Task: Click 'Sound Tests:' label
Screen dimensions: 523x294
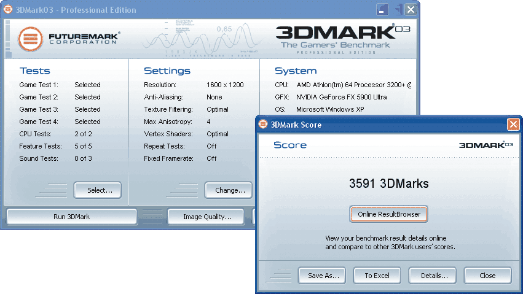Action: coord(39,158)
